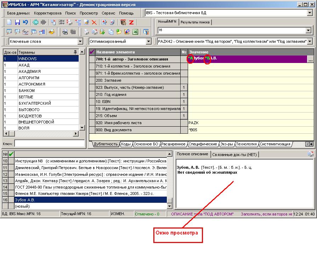Image resolution: width=317 pixels, height=254 pixels.
Task: Click inside the Ключ input field
Action: (x=50, y=144)
